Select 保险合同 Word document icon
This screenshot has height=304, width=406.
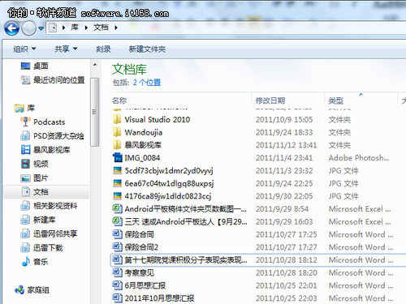click(117, 234)
